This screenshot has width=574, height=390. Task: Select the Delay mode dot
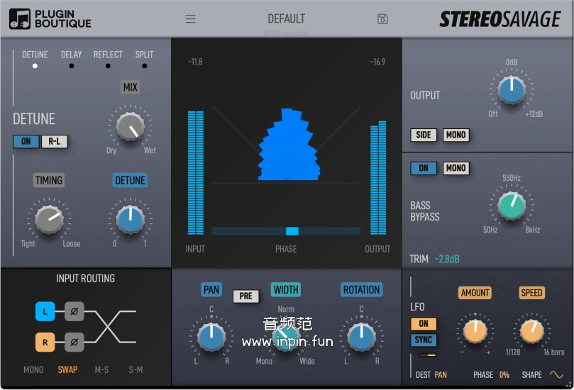[x=72, y=66]
